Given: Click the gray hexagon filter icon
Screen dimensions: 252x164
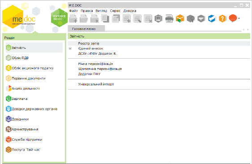Looking at the screenshot, I should click(201, 18).
